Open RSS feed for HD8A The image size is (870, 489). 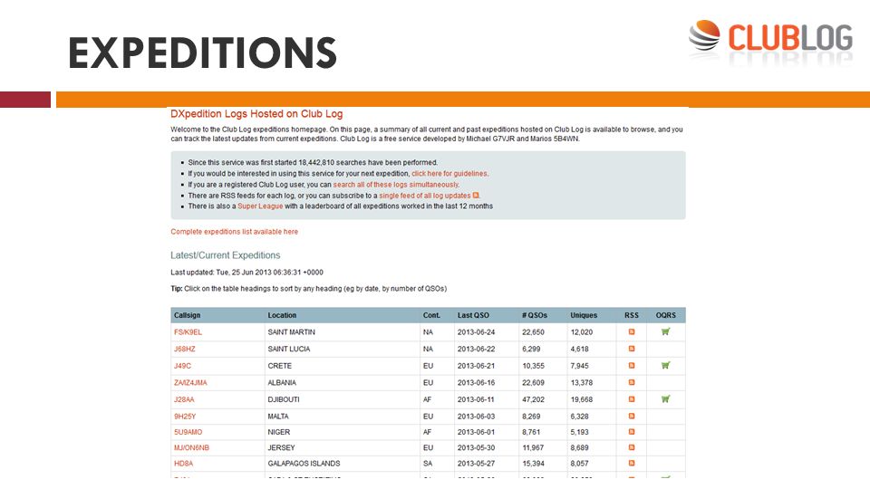(x=632, y=463)
